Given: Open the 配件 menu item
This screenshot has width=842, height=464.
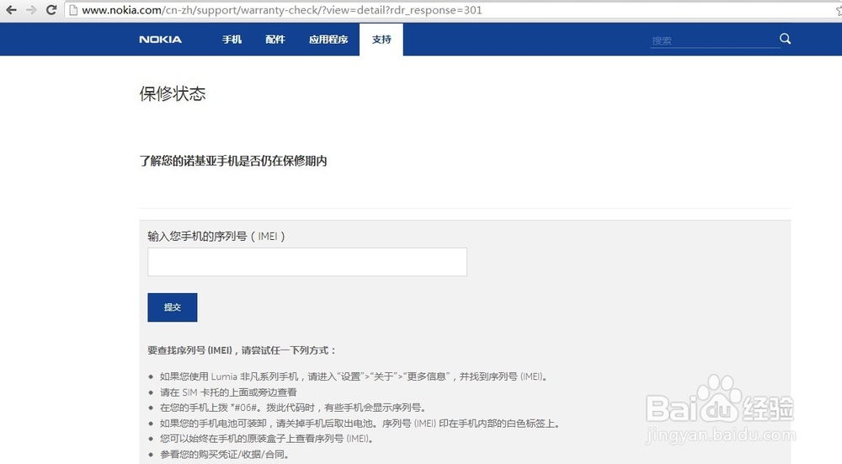Looking at the screenshot, I should (x=275, y=40).
